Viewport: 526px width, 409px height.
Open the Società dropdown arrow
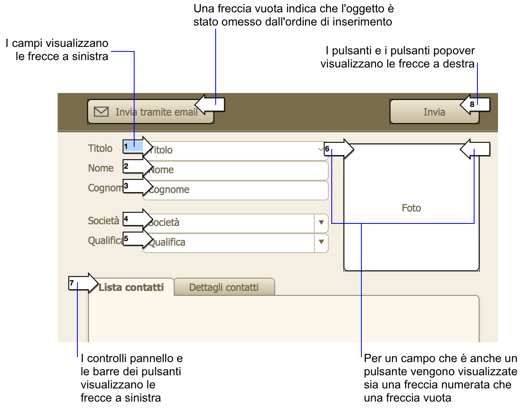coord(321,223)
